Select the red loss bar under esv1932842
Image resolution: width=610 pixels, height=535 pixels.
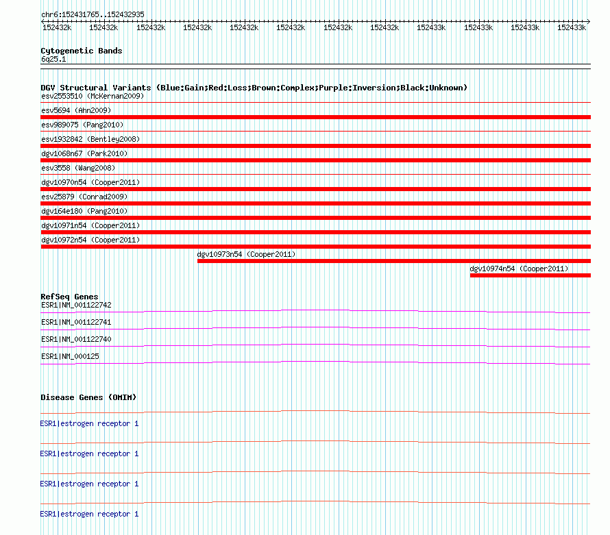315,146
